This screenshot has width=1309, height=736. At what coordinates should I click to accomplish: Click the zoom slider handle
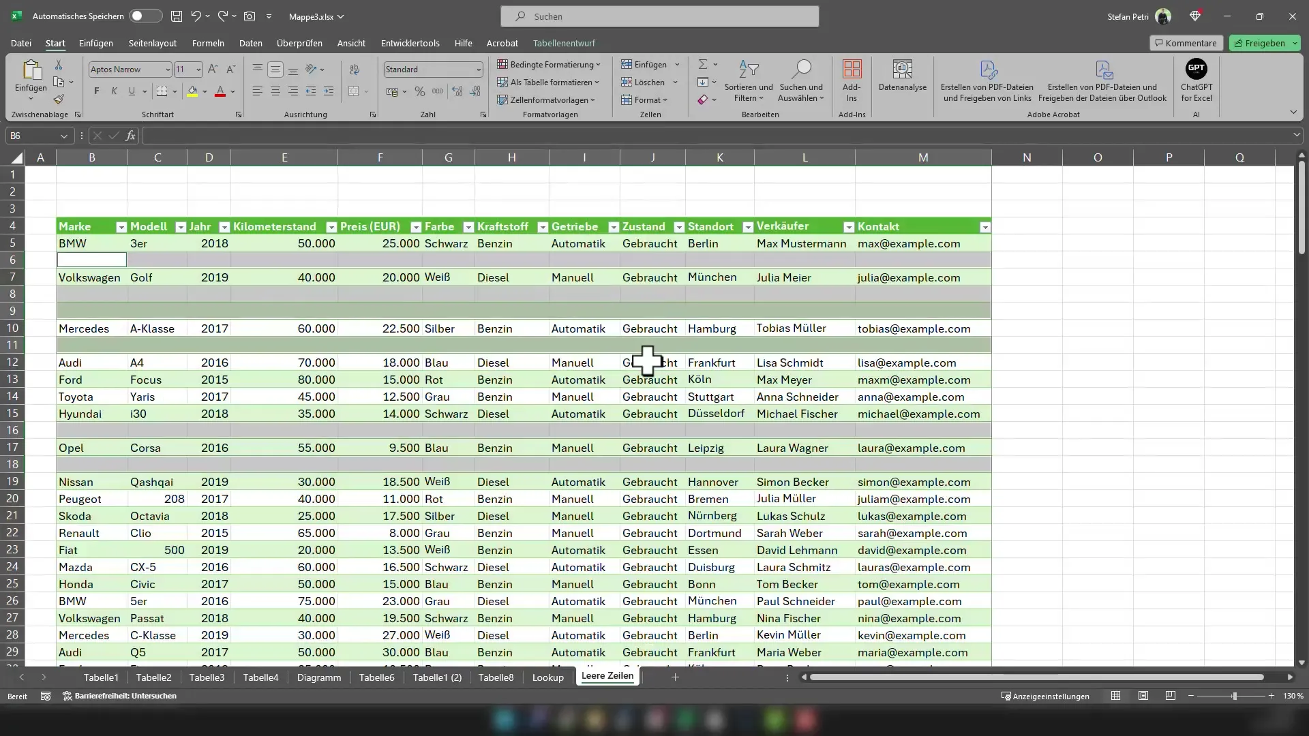pos(1234,696)
